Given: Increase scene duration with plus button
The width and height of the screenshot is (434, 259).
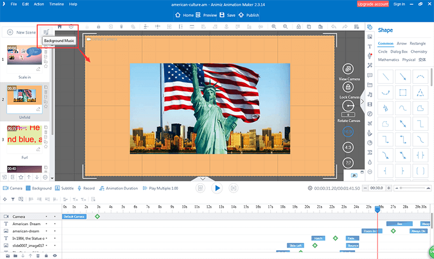Looking at the screenshot, I should 388,188.
